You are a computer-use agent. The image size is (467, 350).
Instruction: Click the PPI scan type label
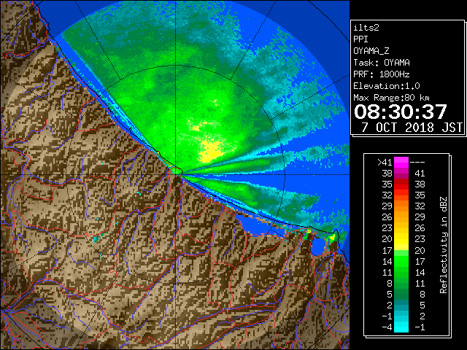tap(360, 39)
